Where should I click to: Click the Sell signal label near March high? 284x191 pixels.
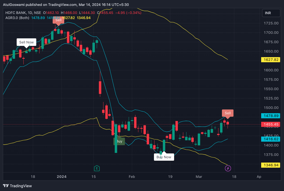228,113
